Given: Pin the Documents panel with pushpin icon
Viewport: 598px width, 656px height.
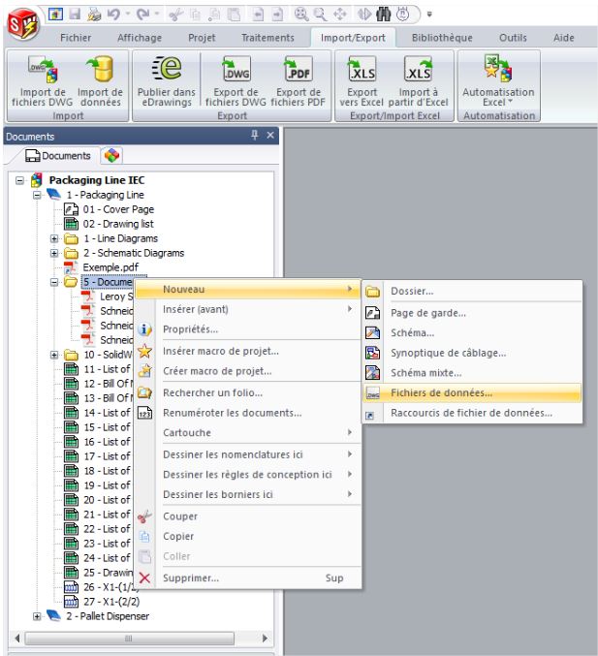Looking at the screenshot, I should point(255,135).
